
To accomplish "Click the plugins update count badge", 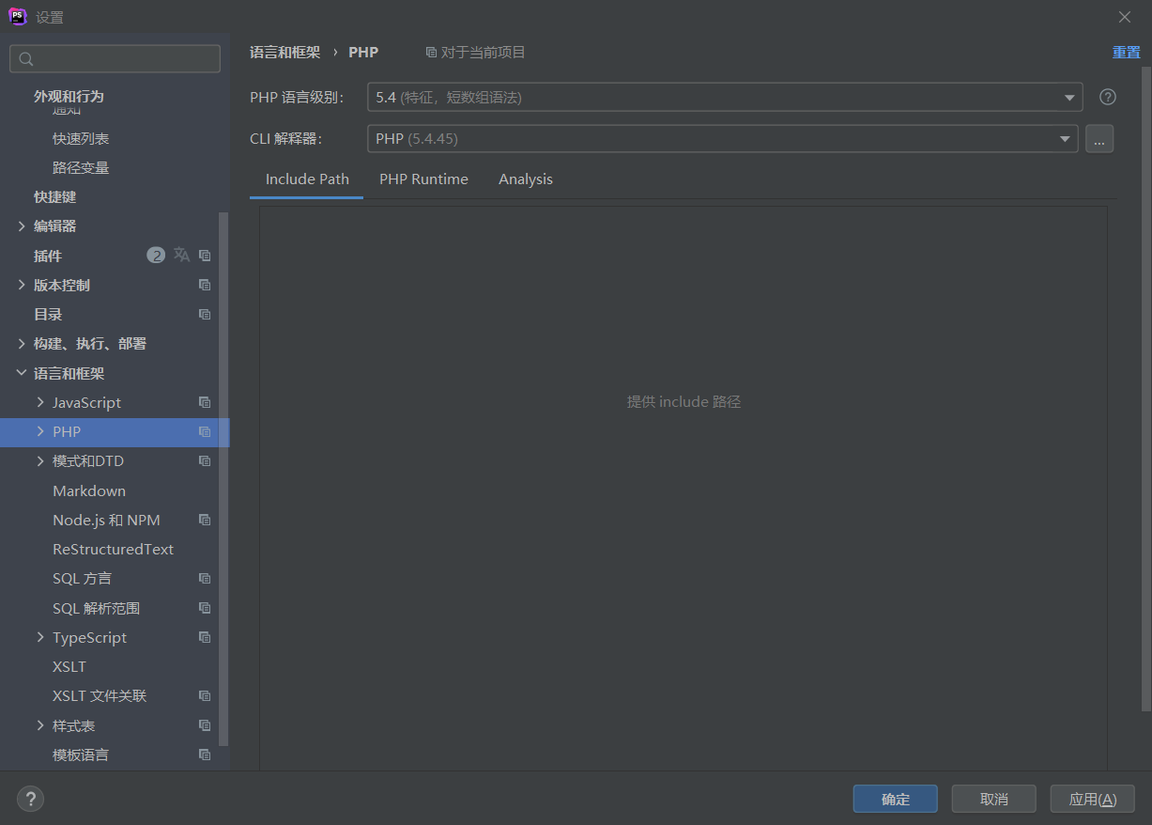I will coord(156,255).
